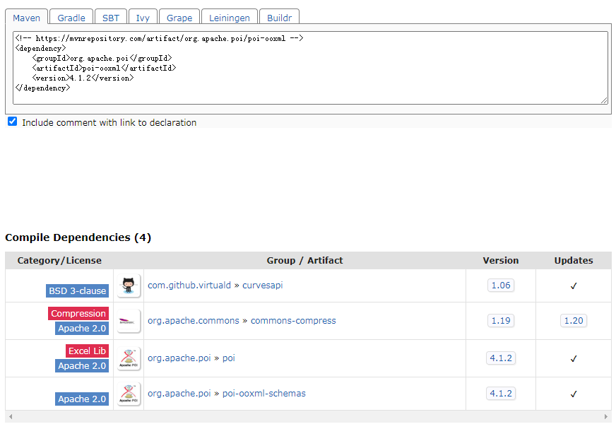Select the Buildr tab
Viewport: 616px width, 429px height.
[x=279, y=18]
